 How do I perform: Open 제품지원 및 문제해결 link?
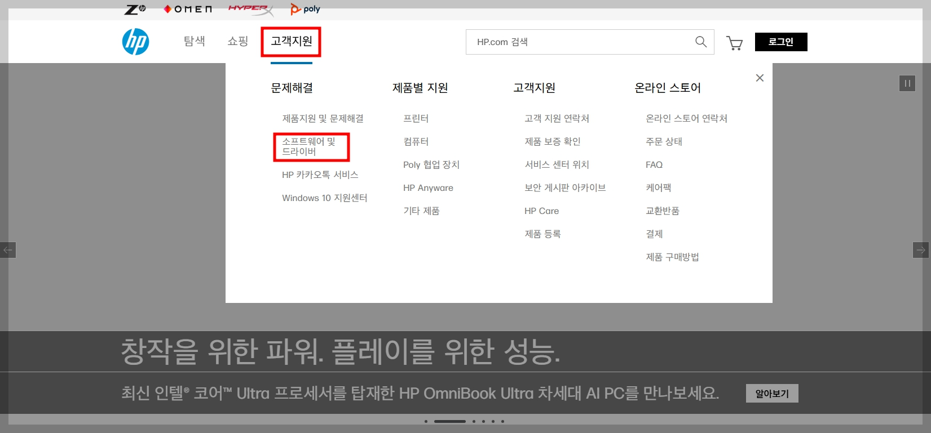[323, 118]
